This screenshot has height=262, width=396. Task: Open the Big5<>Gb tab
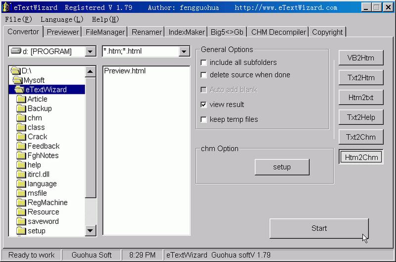[227, 32]
